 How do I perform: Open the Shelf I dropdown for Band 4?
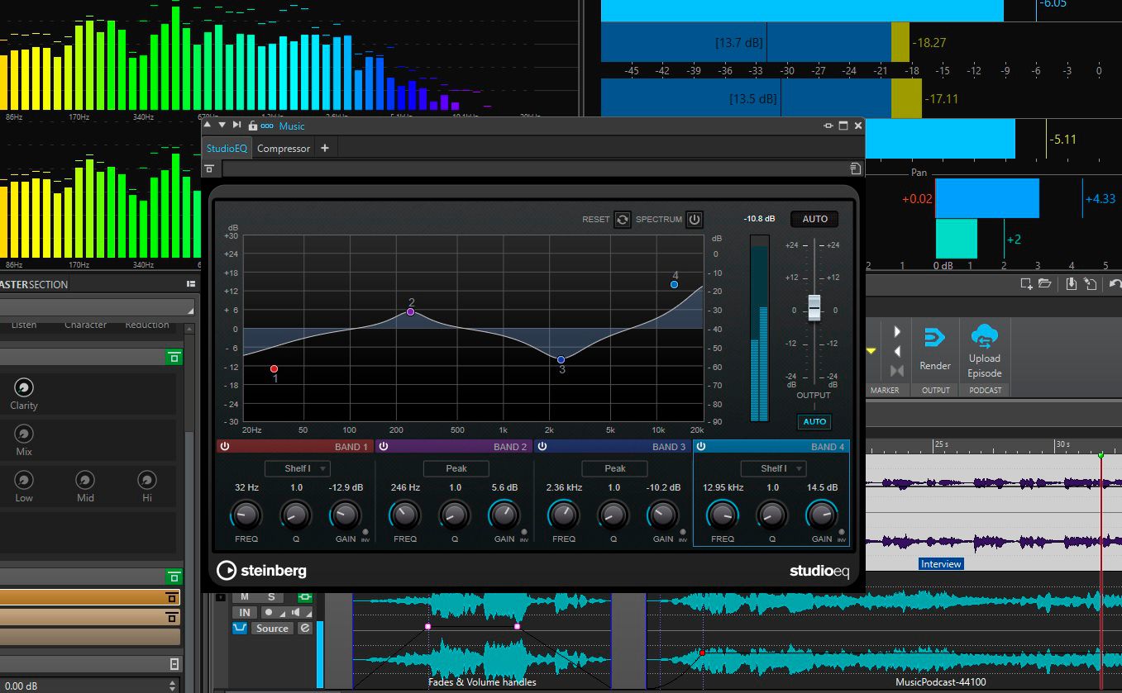point(772,468)
